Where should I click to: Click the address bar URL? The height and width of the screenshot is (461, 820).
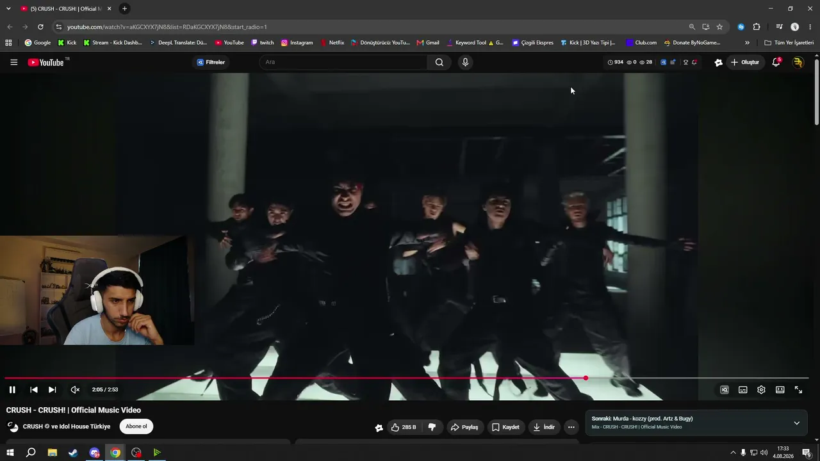point(167,27)
